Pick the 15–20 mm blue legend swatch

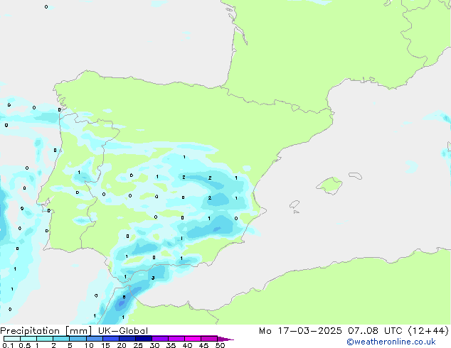click(111, 339)
